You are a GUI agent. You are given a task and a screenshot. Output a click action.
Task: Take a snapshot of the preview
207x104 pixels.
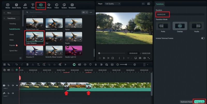(140, 58)
